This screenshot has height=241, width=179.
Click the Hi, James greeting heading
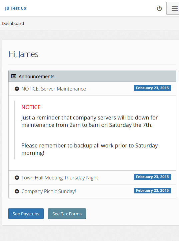coord(23,54)
